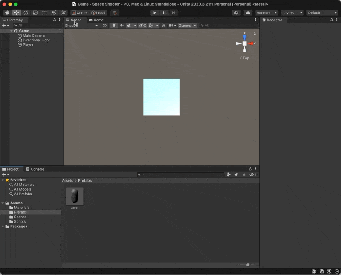Switch to the Console tab
341x275 pixels.
tap(36, 169)
